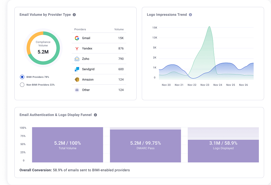Click the Nov 26 axis label
Screen dimensions: 271x185
[243, 85]
